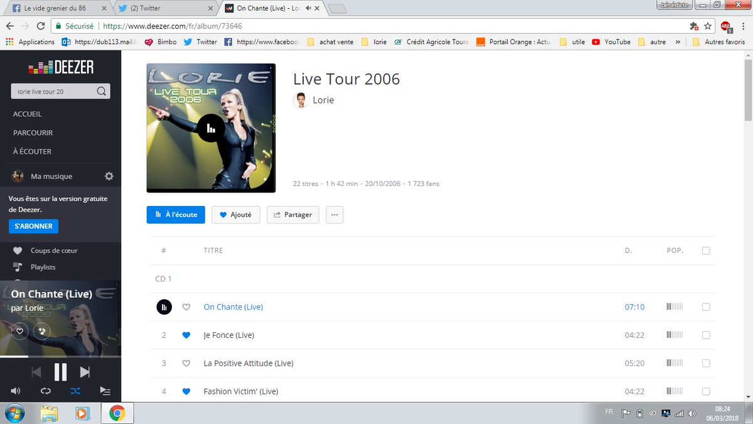Click the search magnifier icon
This screenshot has height=424, width=753.
[102, 92]
